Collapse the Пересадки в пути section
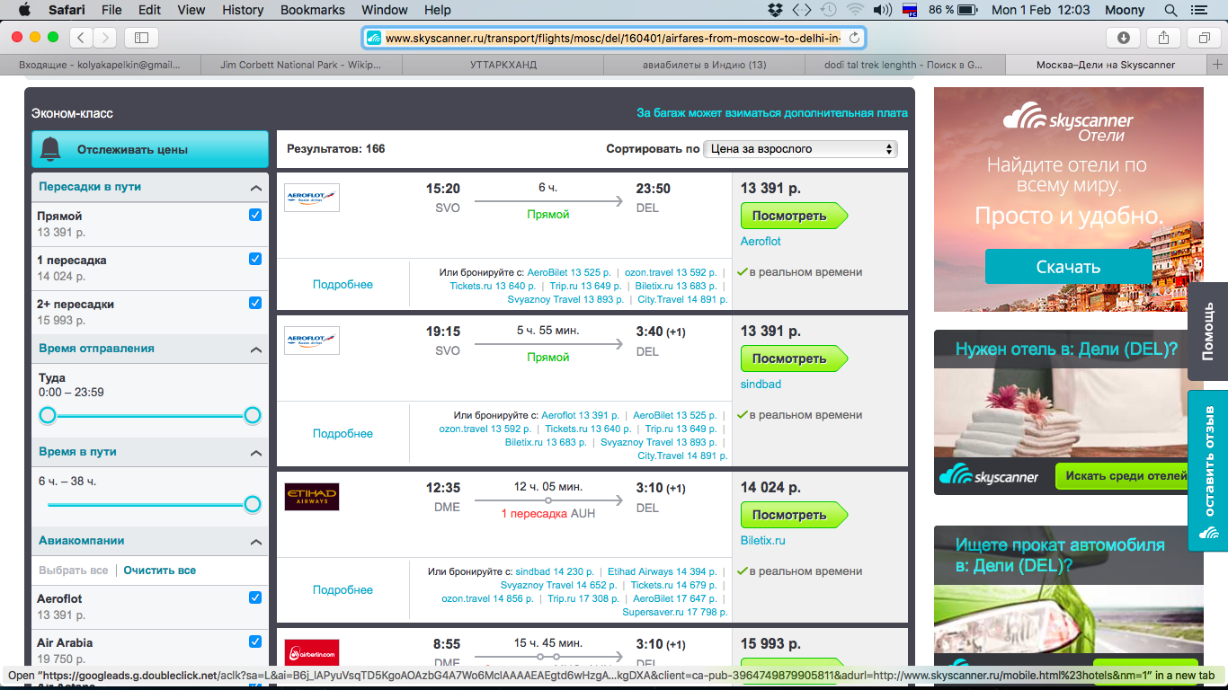The width and height of the screenshot is (1228, 690). click(x=256, y=188)
